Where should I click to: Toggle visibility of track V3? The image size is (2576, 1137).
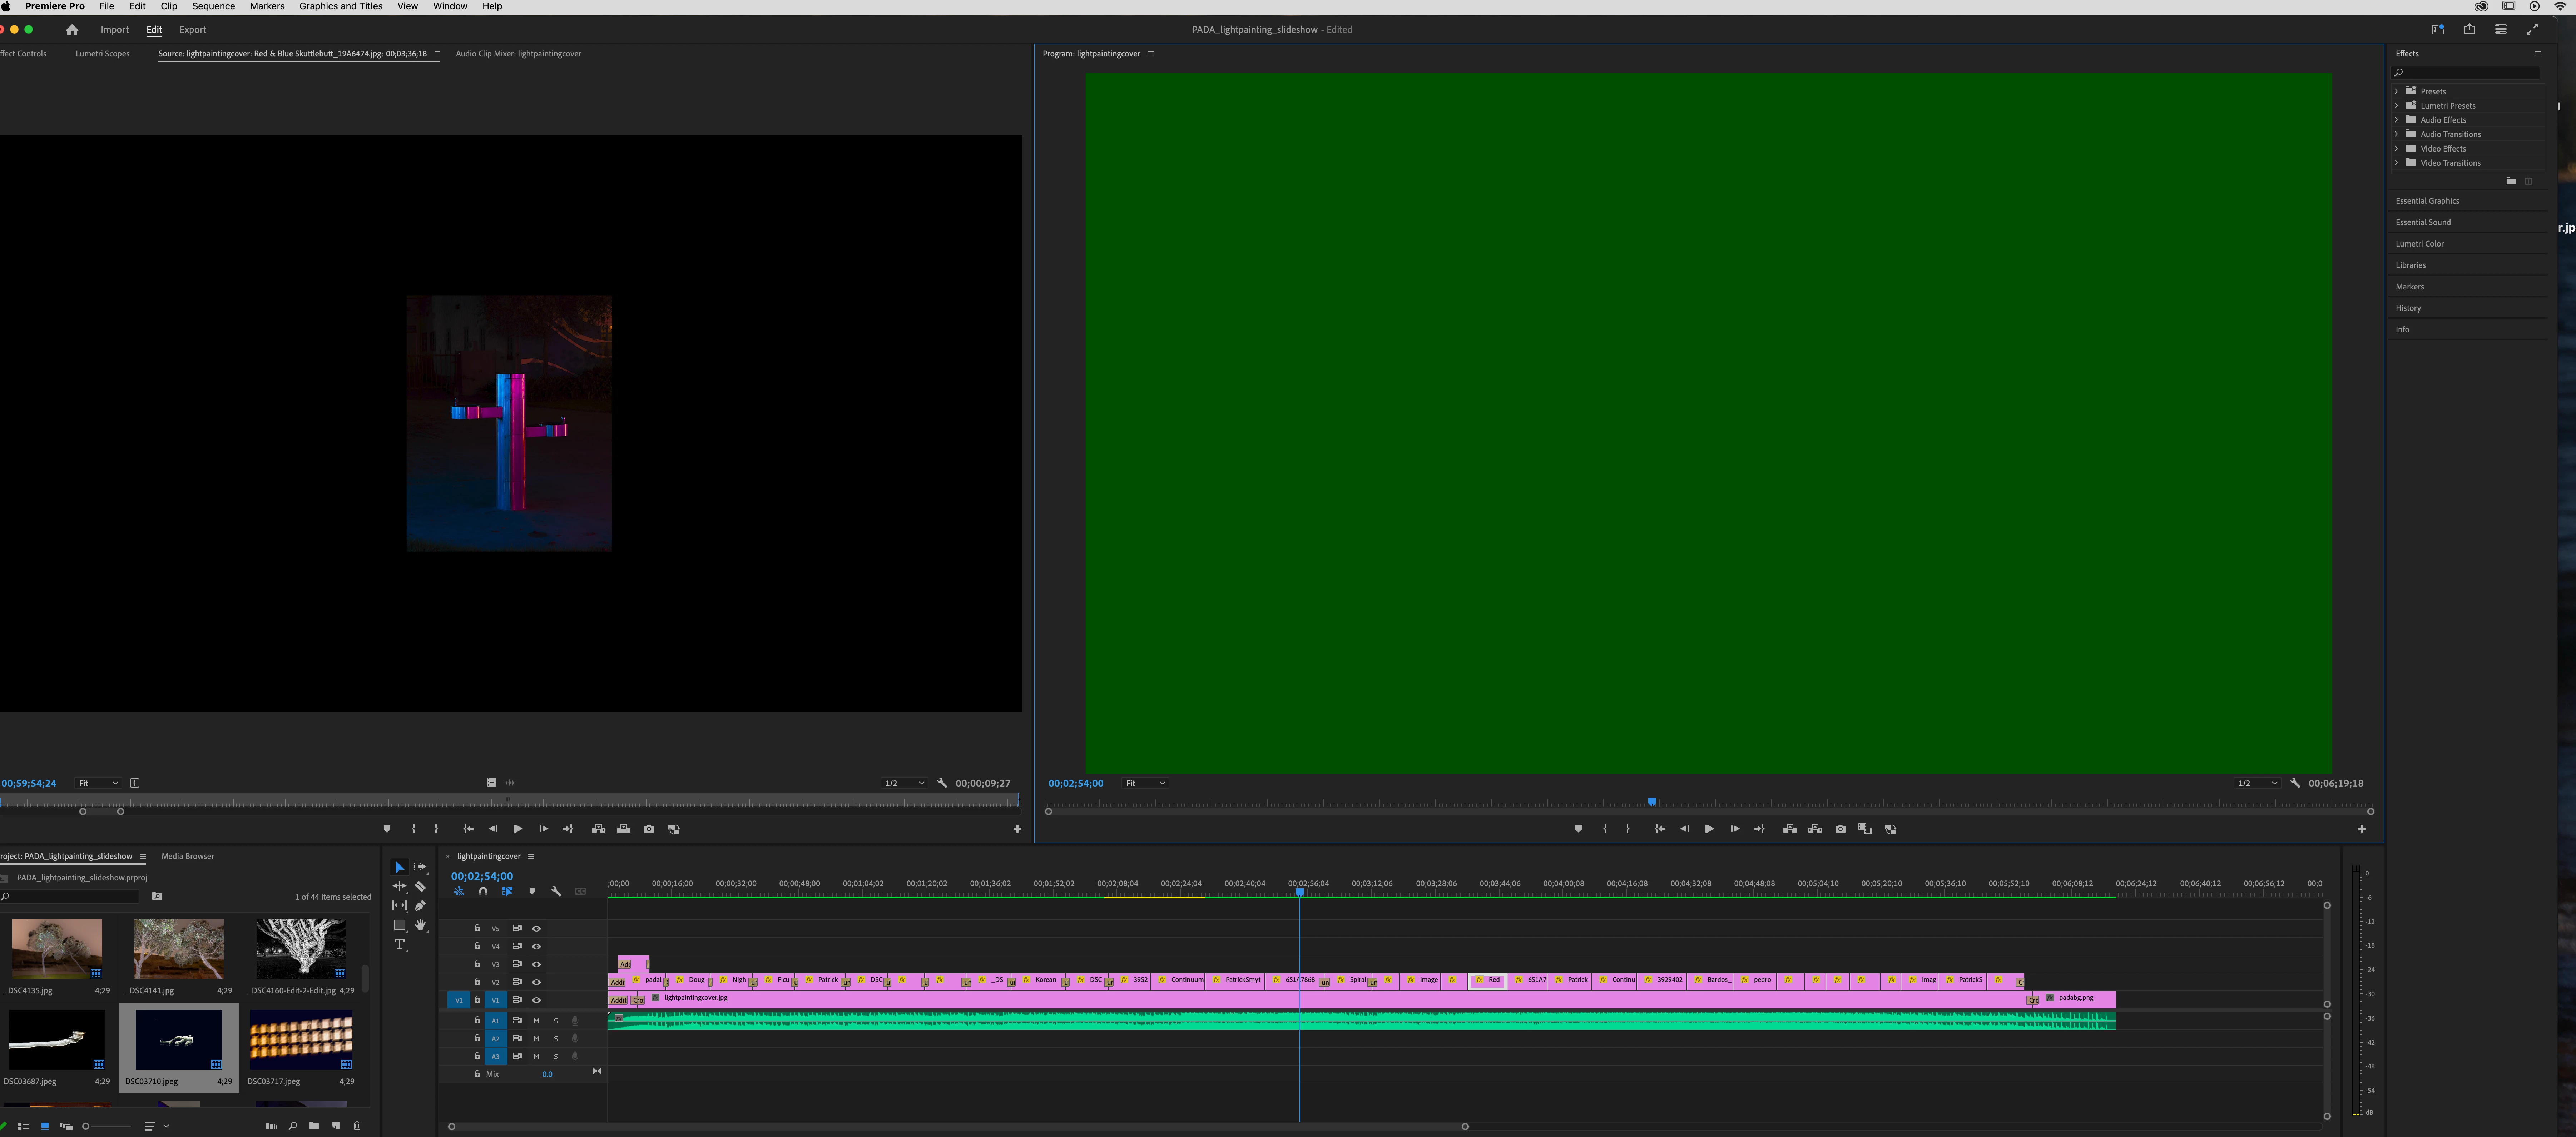[536, 965]
